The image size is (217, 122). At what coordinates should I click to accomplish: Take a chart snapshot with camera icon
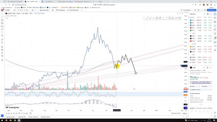(x=205, y=10)
